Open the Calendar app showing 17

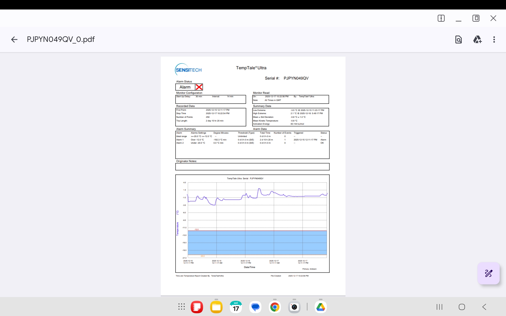tap(236, 307)
